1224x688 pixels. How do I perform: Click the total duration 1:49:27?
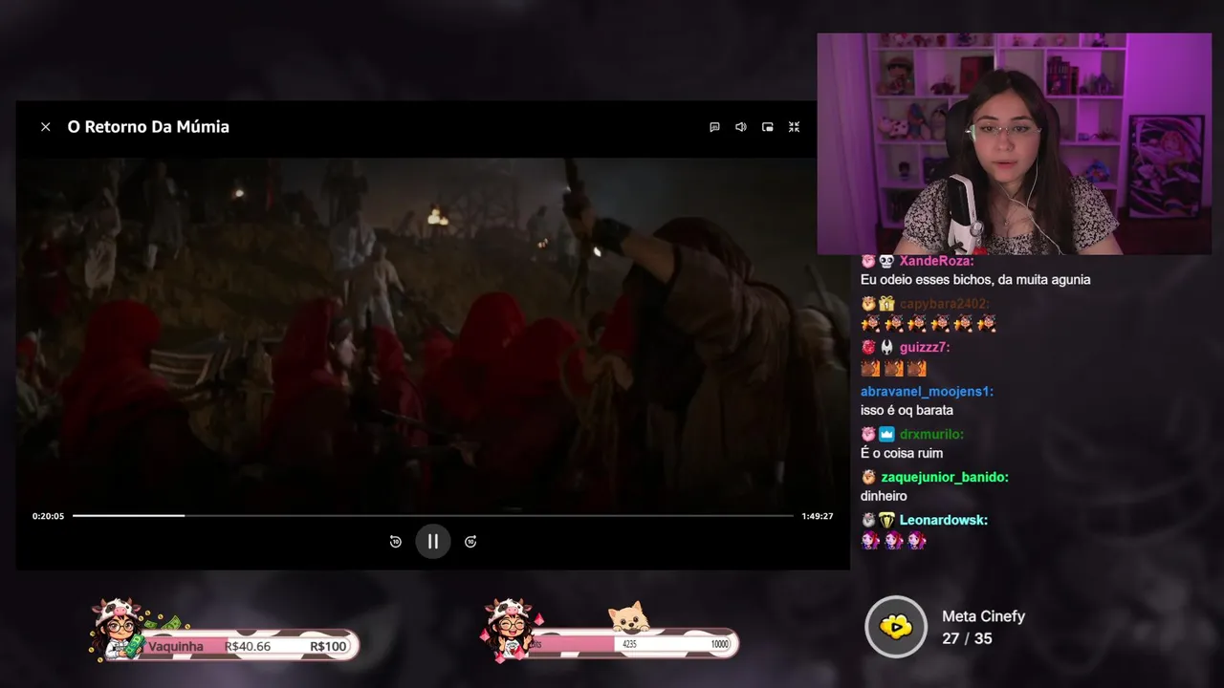[x=818, y=516]
